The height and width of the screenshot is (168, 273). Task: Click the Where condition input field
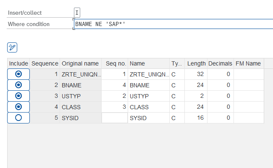[x=172, y=24]
